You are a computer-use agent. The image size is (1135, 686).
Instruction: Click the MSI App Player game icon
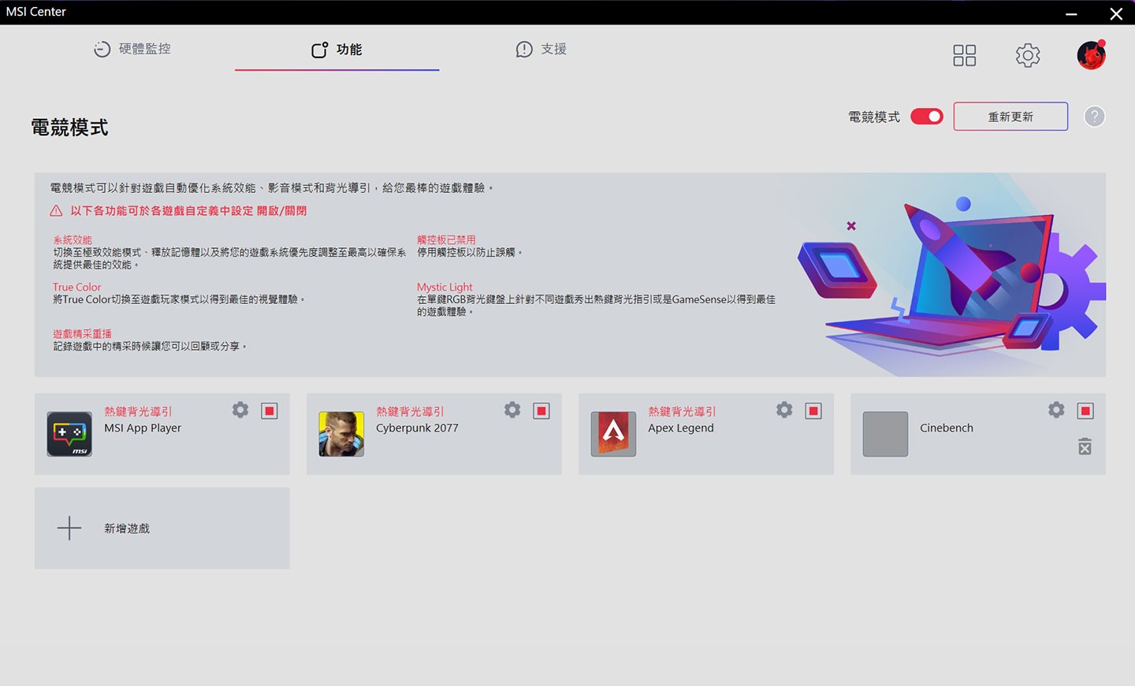coord(69,434)
